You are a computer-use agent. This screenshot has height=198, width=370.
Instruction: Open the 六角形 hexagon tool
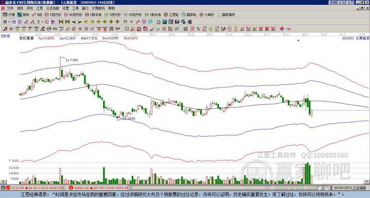coord(207,14)
